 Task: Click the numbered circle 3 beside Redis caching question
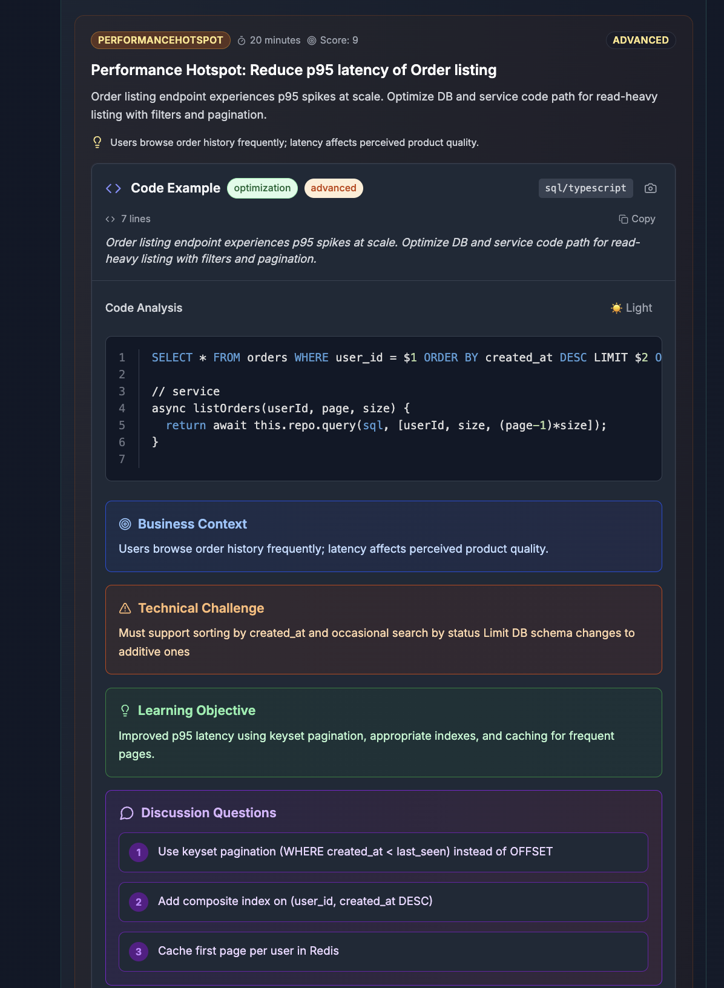pos(138,951)
